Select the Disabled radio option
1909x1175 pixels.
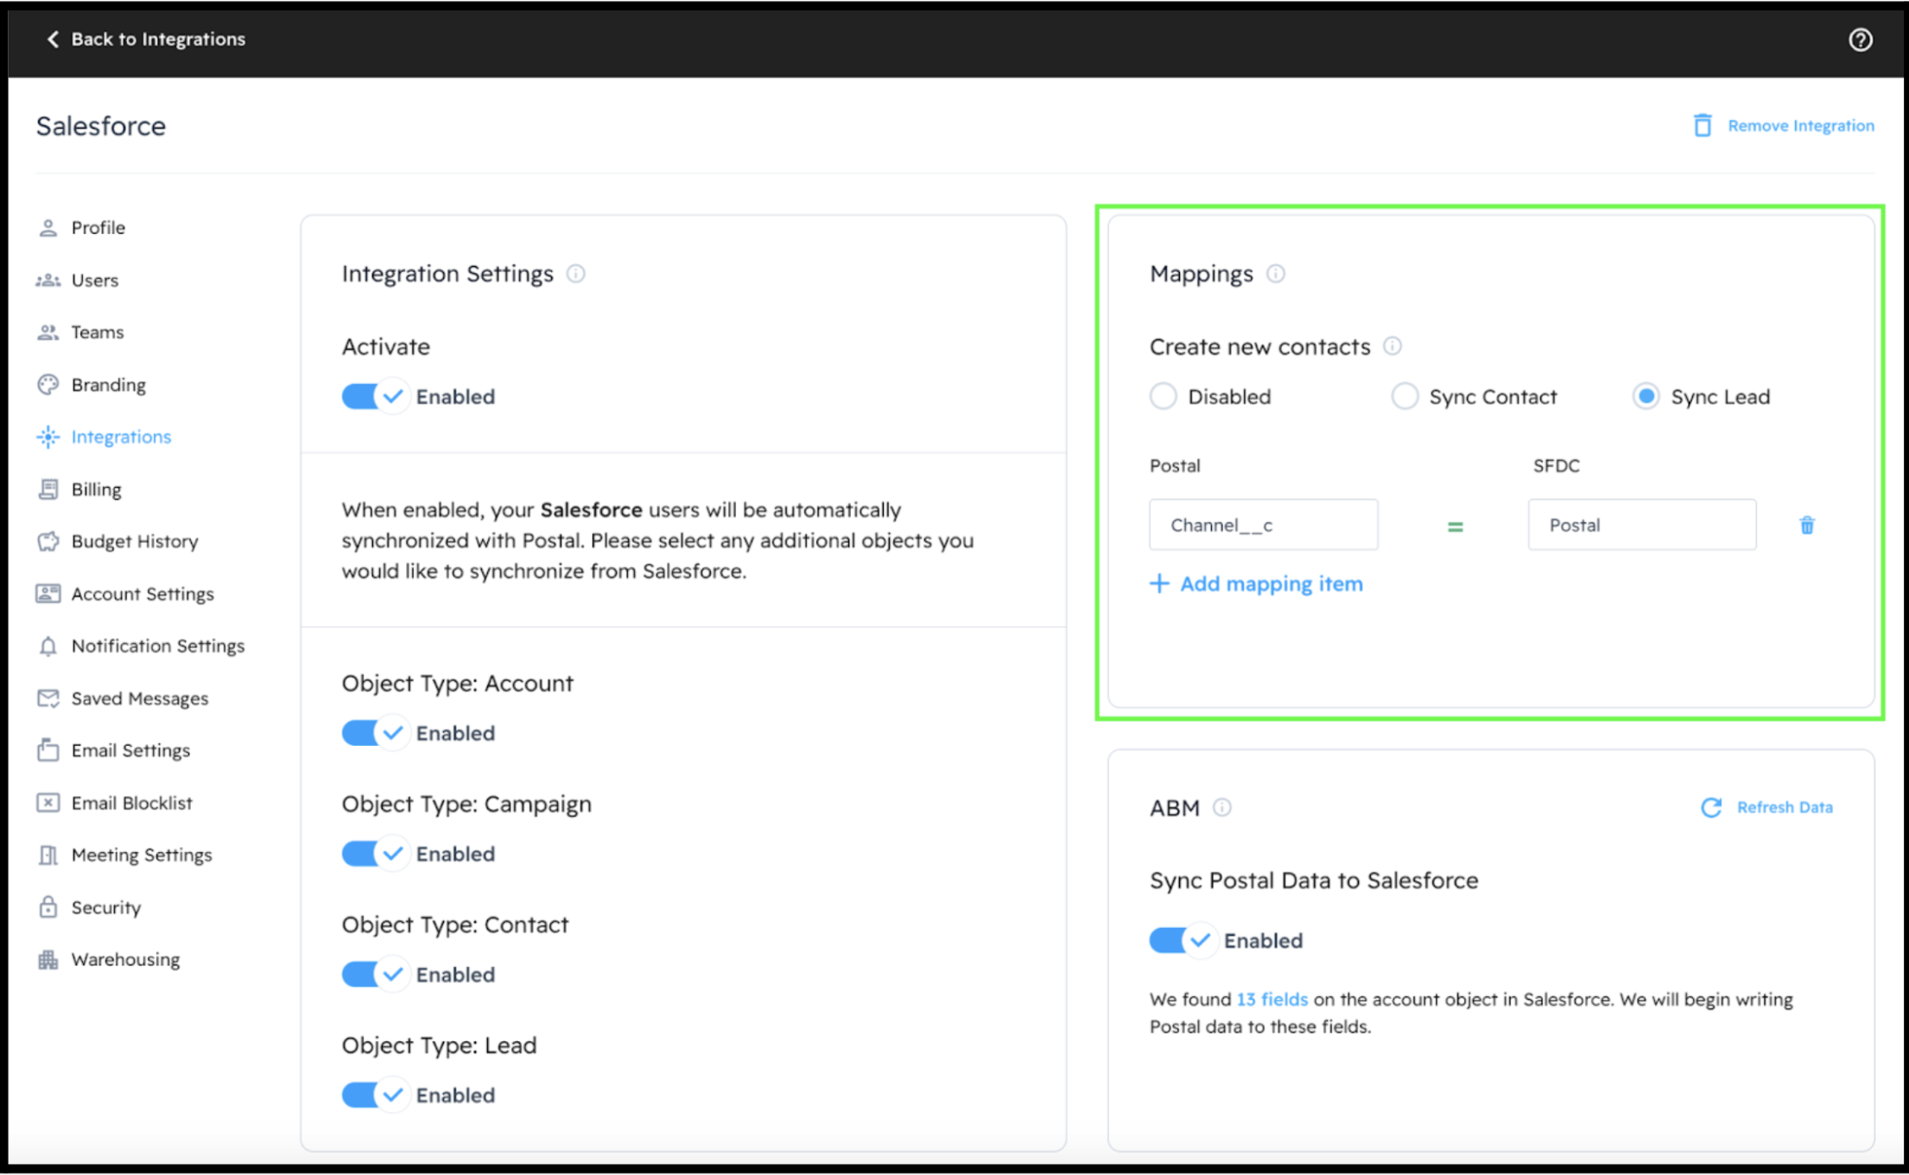pyautogui.click(x=1163, y=396)
